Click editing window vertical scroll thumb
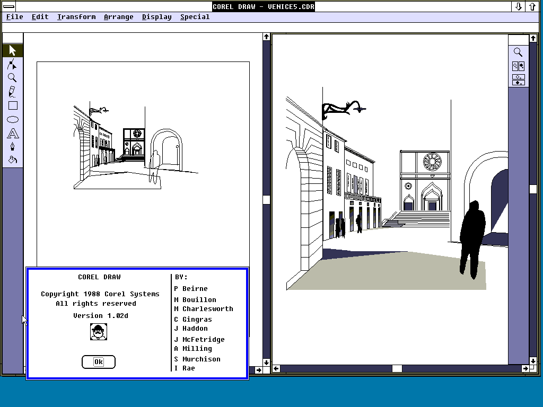 tap(266, 200)
